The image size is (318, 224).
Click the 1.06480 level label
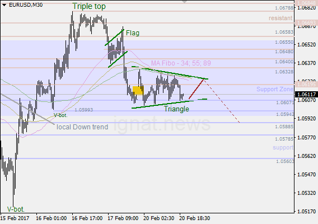pos(284,52)
